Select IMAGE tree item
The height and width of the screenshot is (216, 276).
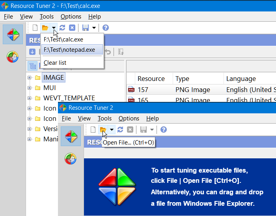pyautogui.click(x=54, y=77)
